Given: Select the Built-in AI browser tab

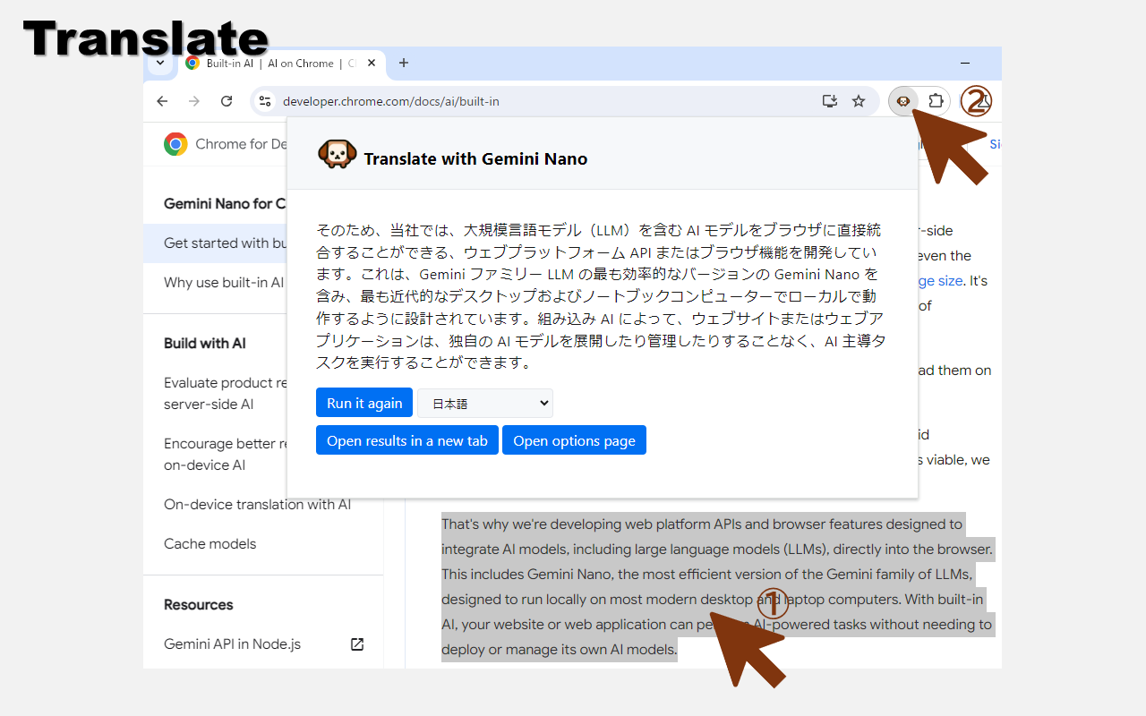Looking at the screenshot, I should click(x=282, y=64).
